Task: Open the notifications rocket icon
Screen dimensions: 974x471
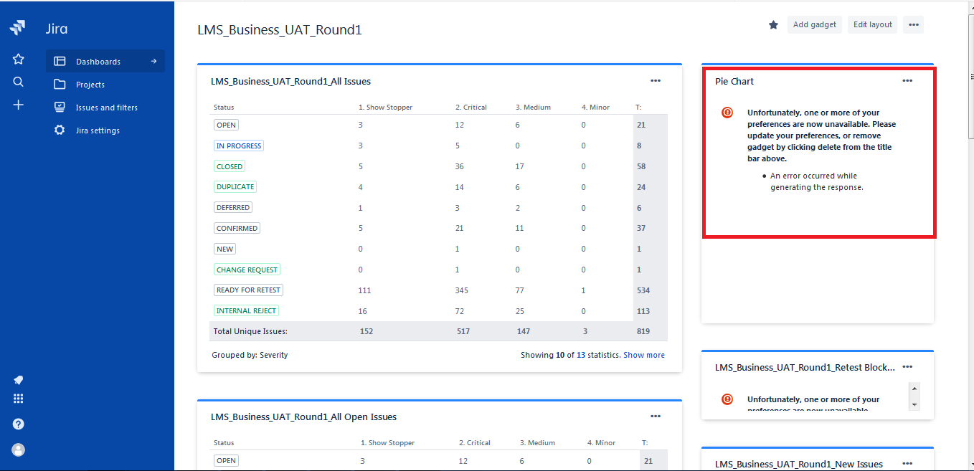Action: pos(19,380)
